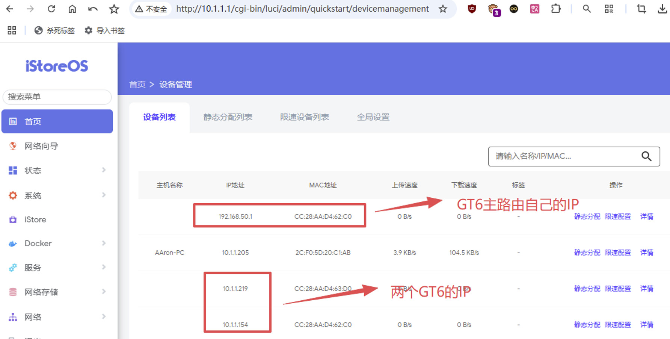Click the black infinity extension icon
Screen dimensions: 670x339
point(514,9)
